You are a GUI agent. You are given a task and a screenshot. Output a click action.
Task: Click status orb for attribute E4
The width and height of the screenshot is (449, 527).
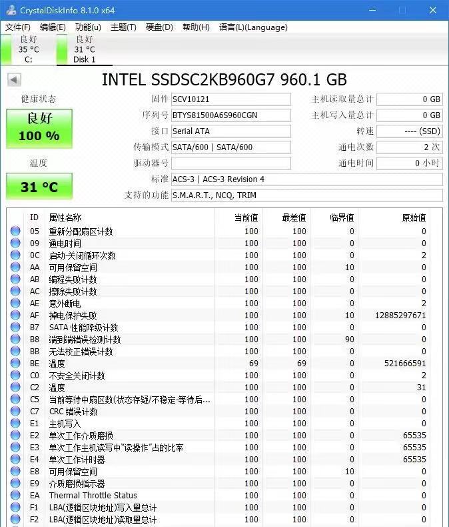pyautogui.click(x=15, y=459)
